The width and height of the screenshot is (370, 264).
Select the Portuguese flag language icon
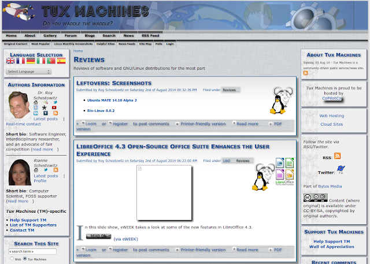pyautogui.click(x=51, y=61)
